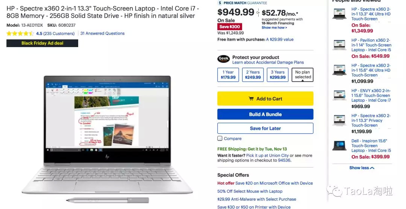Screen dimensions: 406x209
Task: Select the 1 Year $179.99 protection plan
Action: point(228,75)
